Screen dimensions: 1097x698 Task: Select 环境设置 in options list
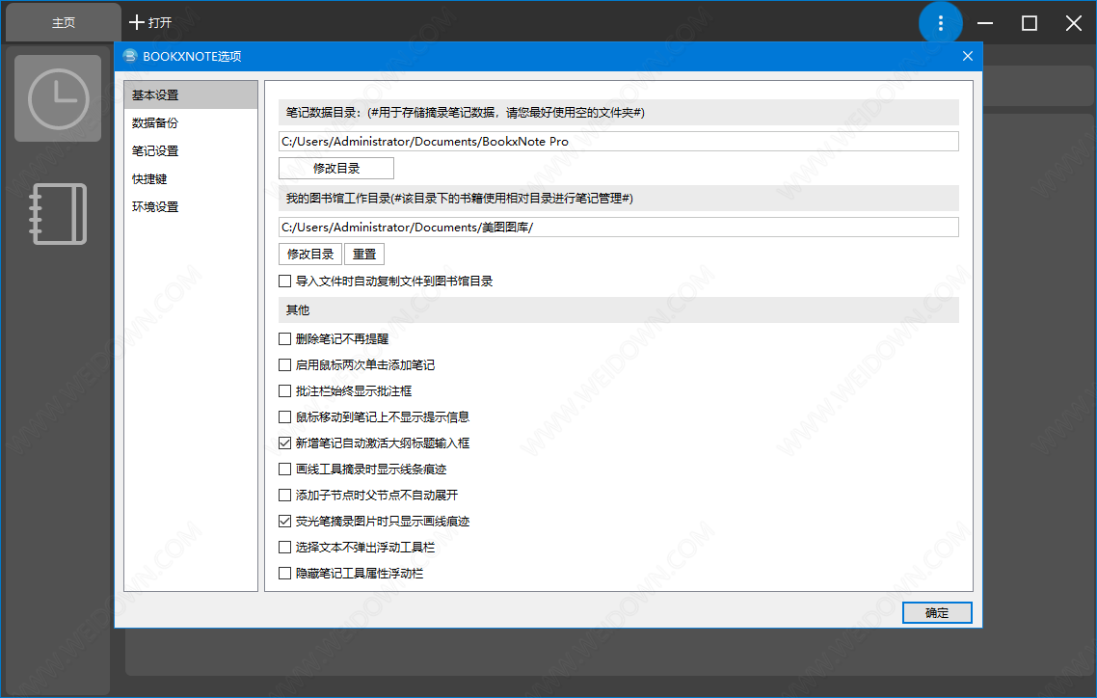[191, 207]
